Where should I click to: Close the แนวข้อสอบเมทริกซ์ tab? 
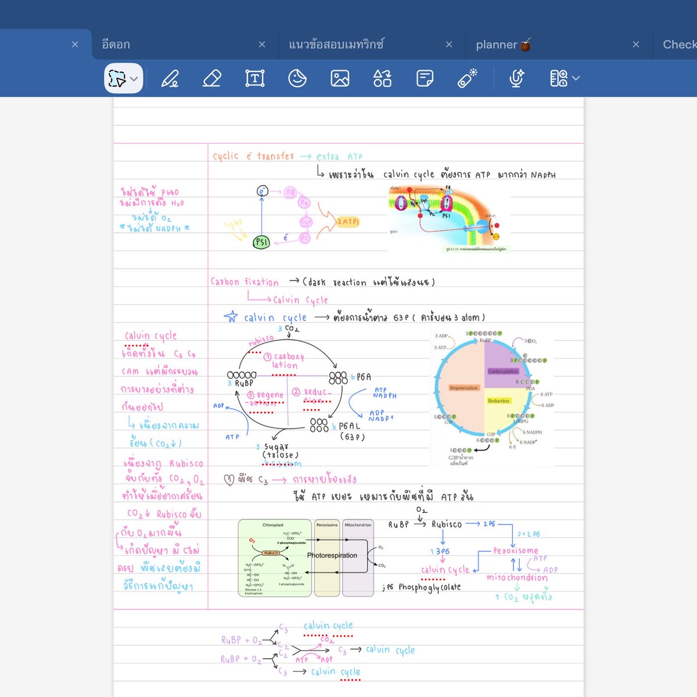point(449,45)
